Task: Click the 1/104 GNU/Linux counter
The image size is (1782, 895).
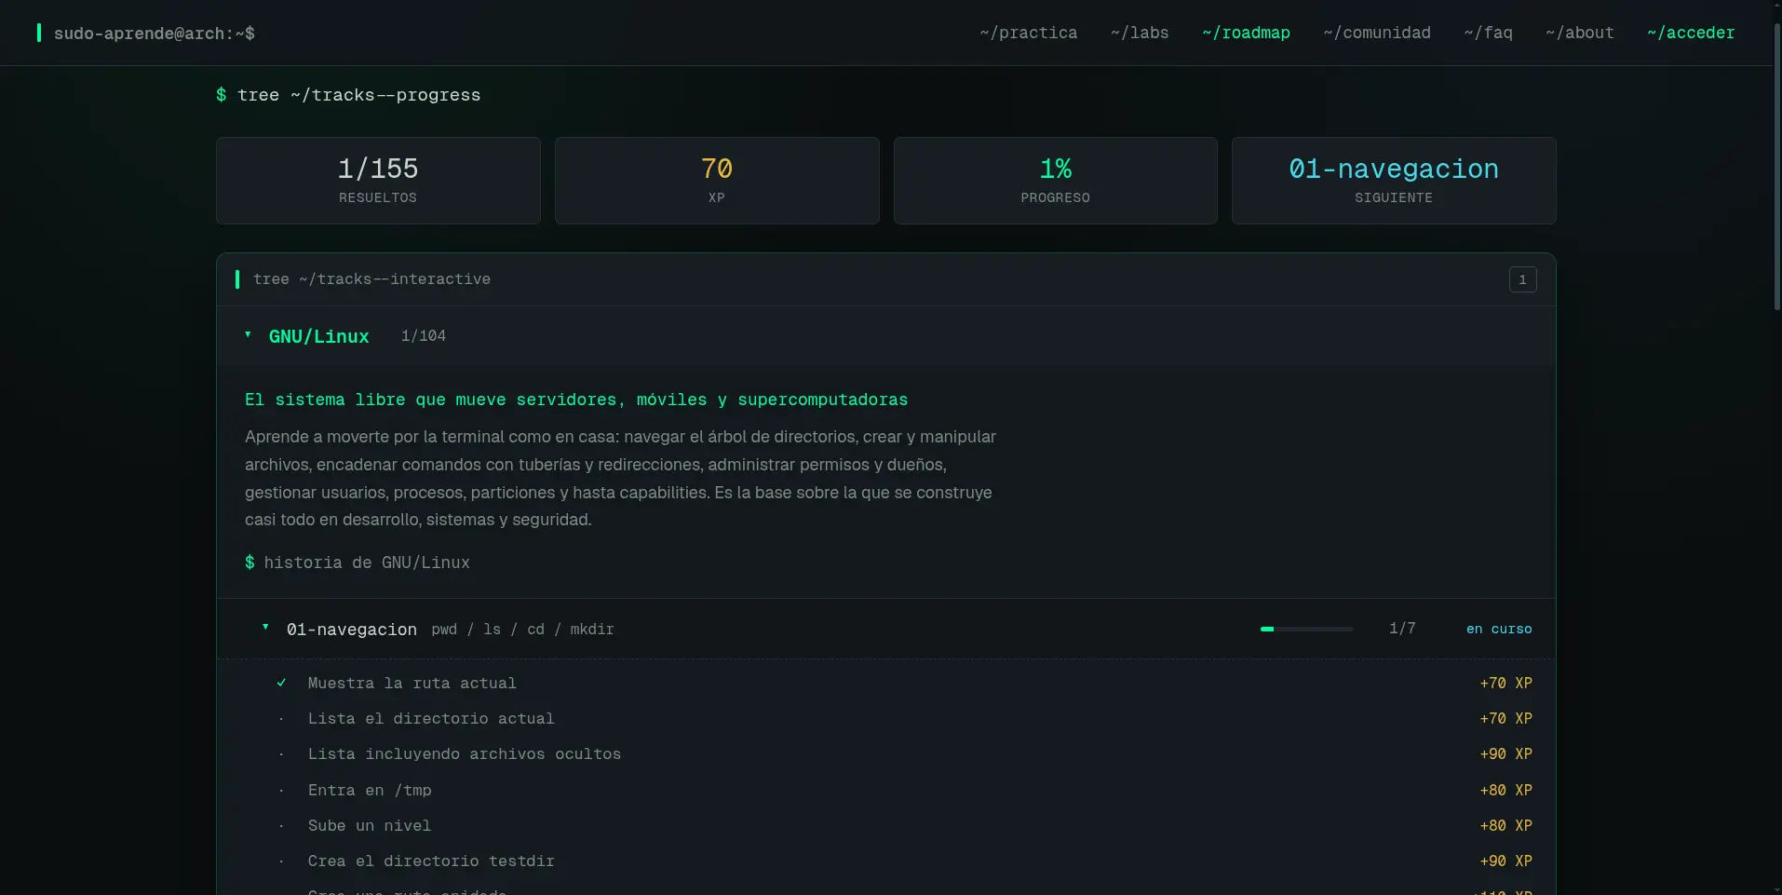Action: [424, 336]
